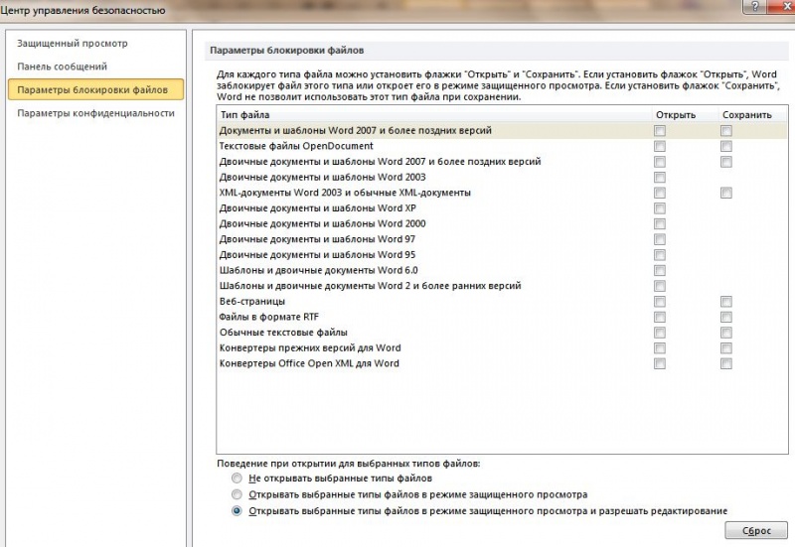Tick Открыть checkbox for Текстовые файлы OpenDocument
Image resolution: width=795 pixels, height=547 pixels.
tap(660, 146)
